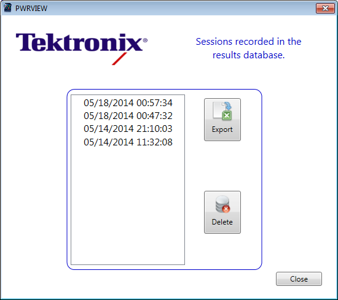Click the Delete database icon
Image resolution: width=338 pixels, height=300 pixels.
pyautogui.click(x=222, y=204)
